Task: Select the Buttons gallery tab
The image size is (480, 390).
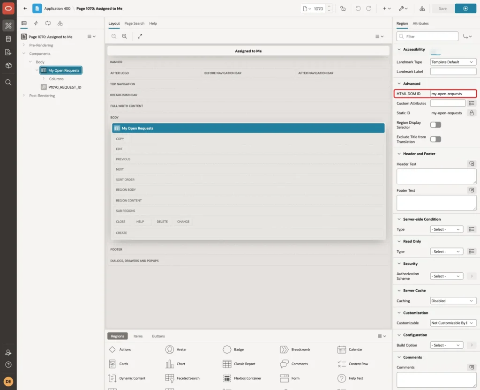Action: coord(158,336)
